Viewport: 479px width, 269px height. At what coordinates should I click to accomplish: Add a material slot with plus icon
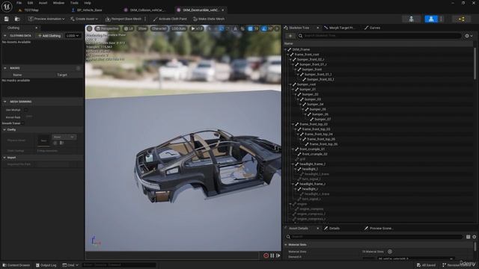point(390,252)
